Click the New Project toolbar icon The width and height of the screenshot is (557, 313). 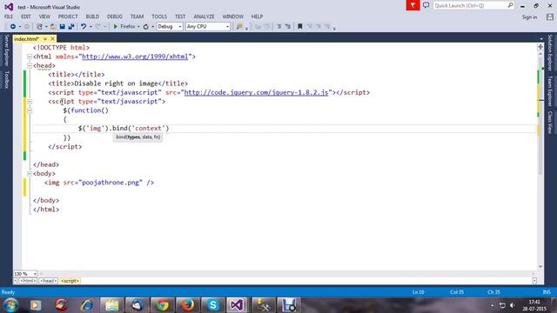(x=39, y=27)
